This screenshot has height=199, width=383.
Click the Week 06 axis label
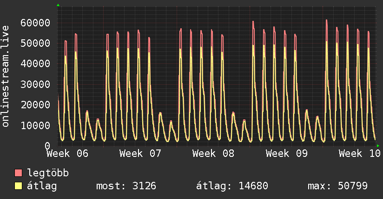tap(67, 154)
